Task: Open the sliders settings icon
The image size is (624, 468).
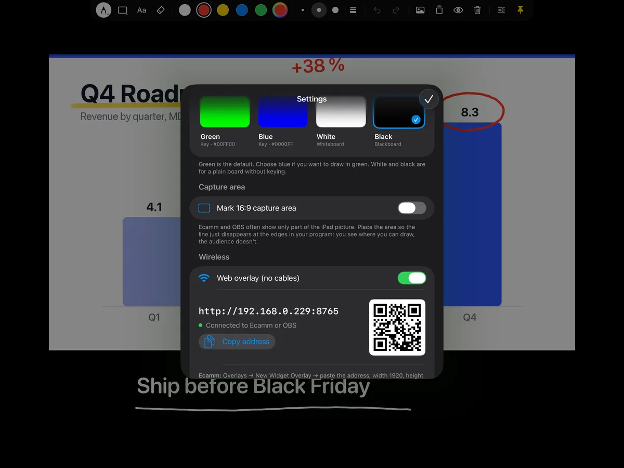Action: (x=501, y=10)
